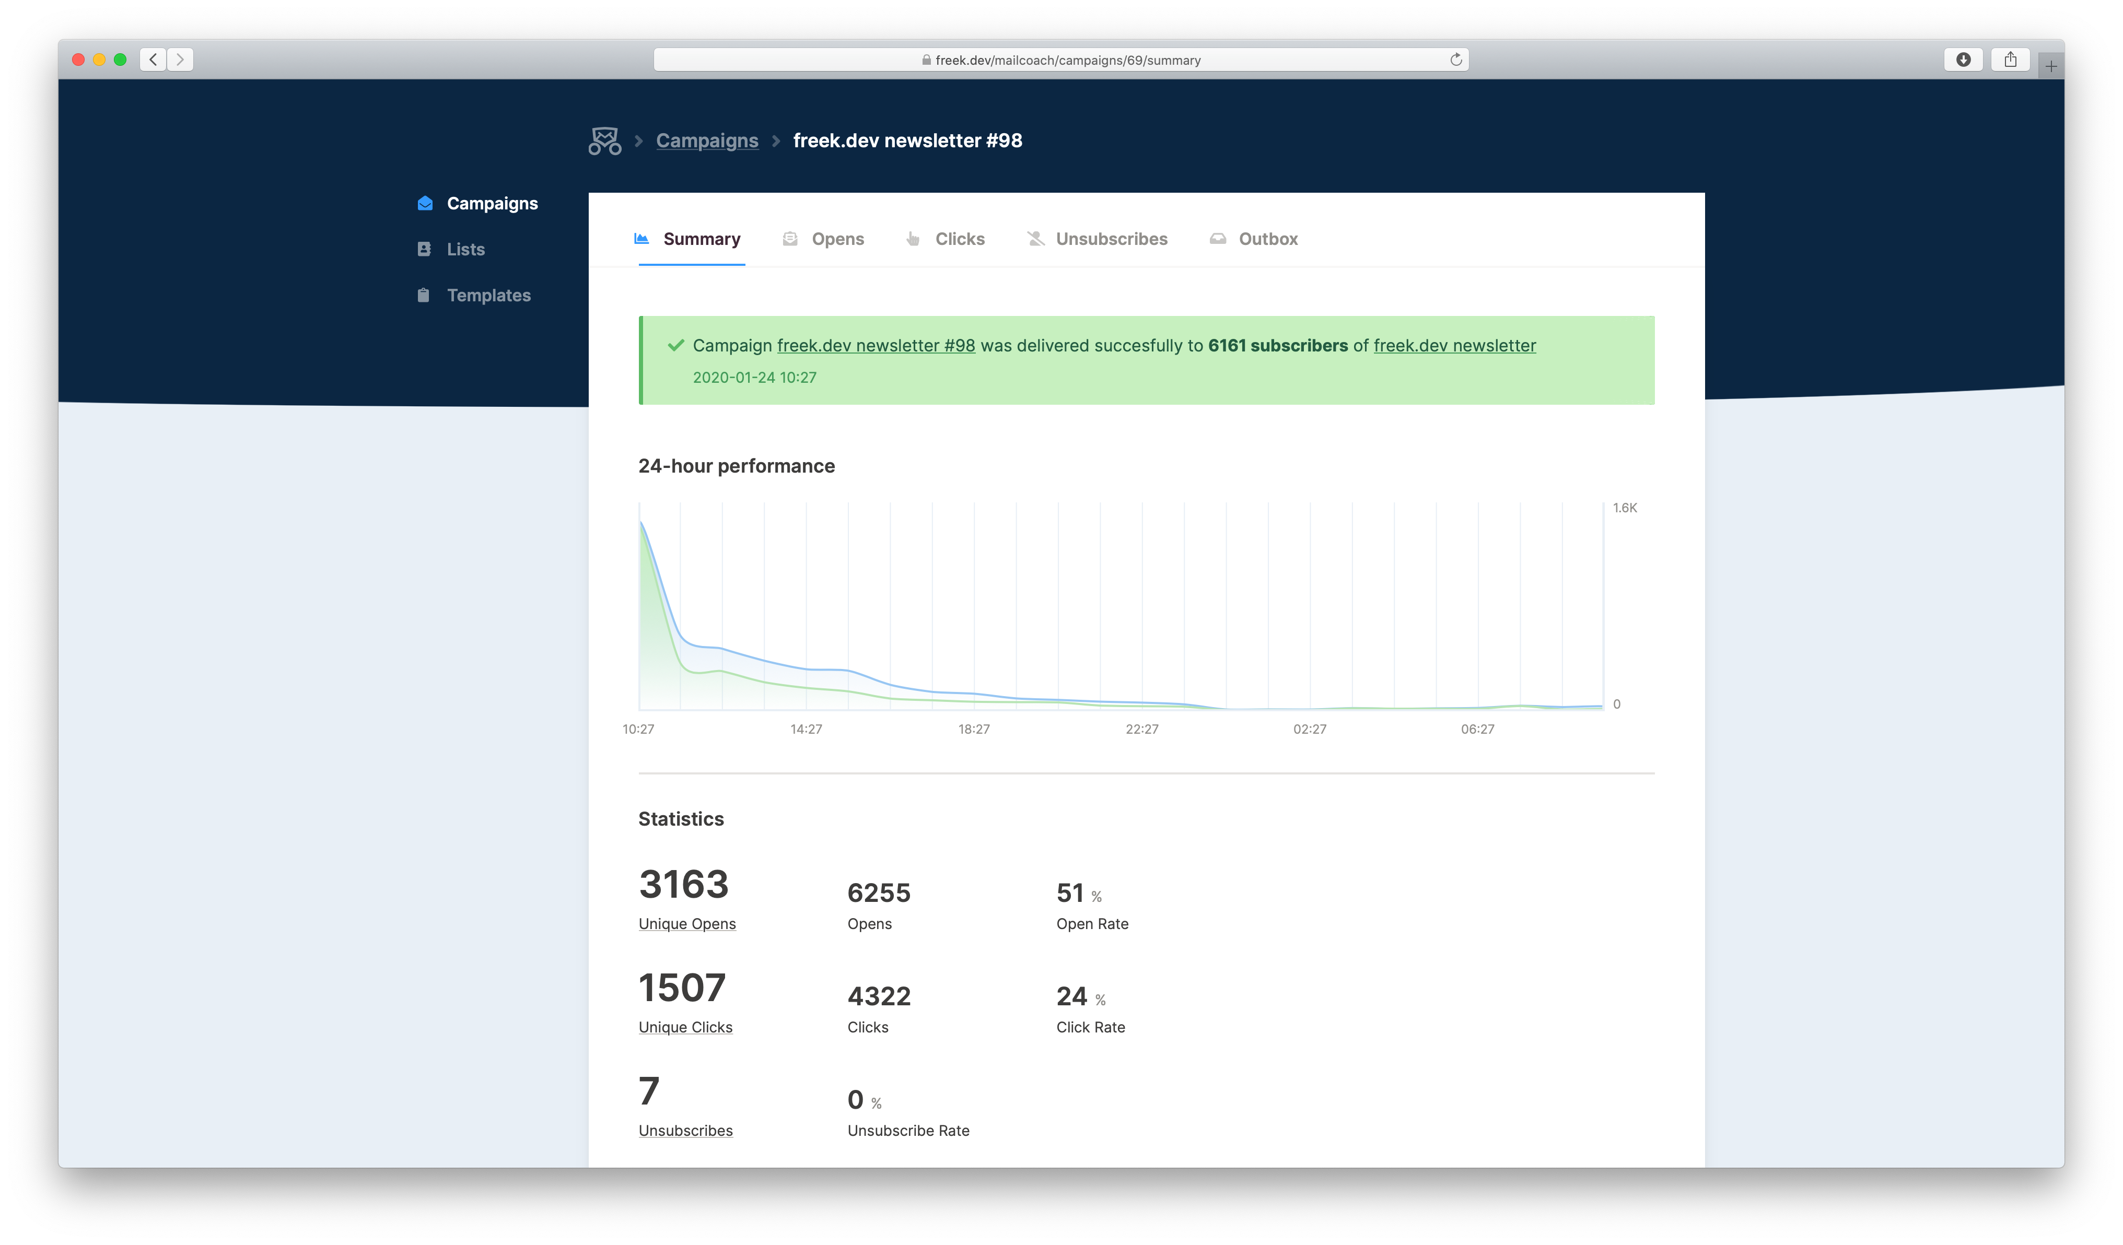Go forward with Safari's forward arrow

(x=180, y=59)
